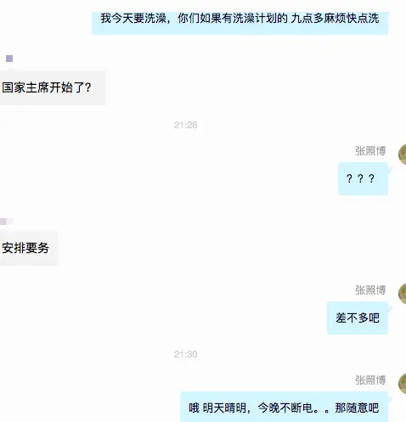Click sender name 张照博 above the last message

pos(370,380)
